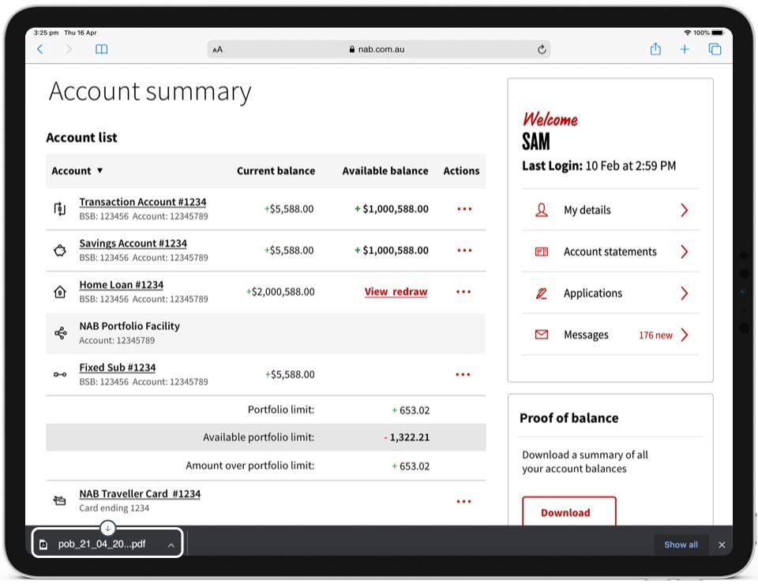Click Show all downloads button

point(681,545)
